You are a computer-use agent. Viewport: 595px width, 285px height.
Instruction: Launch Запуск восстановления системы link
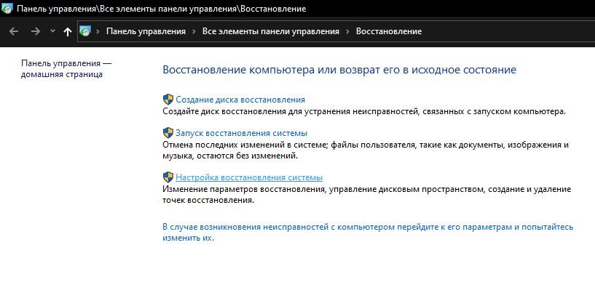241,133
